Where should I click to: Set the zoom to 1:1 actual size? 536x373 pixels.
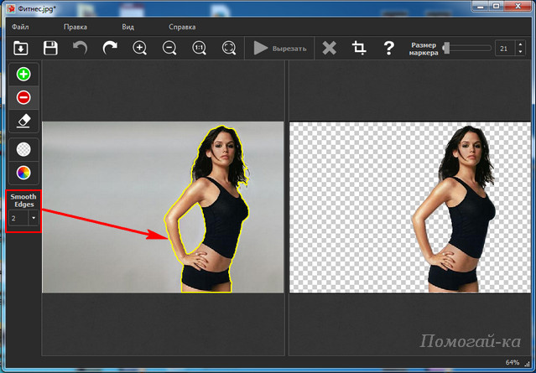(x=200, y=48)
